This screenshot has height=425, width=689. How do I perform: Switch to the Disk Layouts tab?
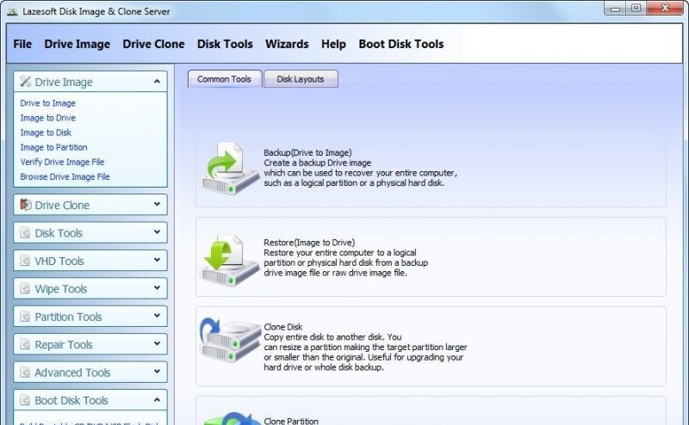pyautogui.click(x=301, y=79)
